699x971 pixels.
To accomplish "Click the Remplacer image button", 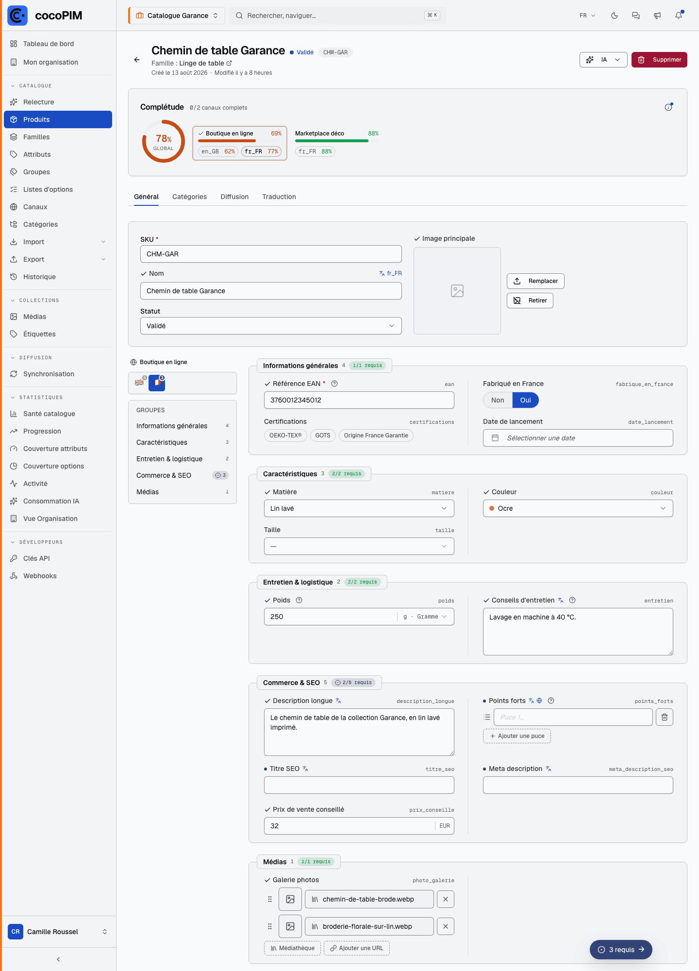I will [x=535, y=281].
